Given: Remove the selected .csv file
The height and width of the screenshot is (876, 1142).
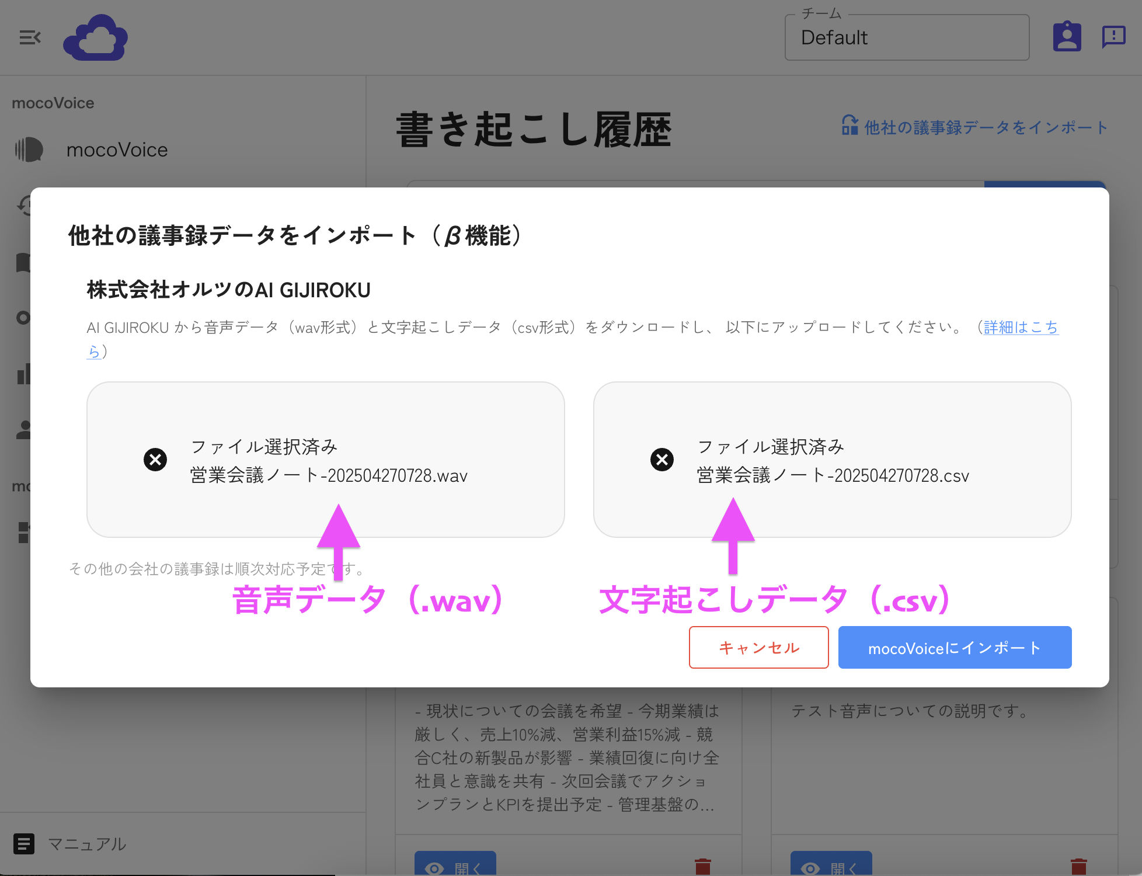Looking at the screenshot, I should click(x=662, y=460).
